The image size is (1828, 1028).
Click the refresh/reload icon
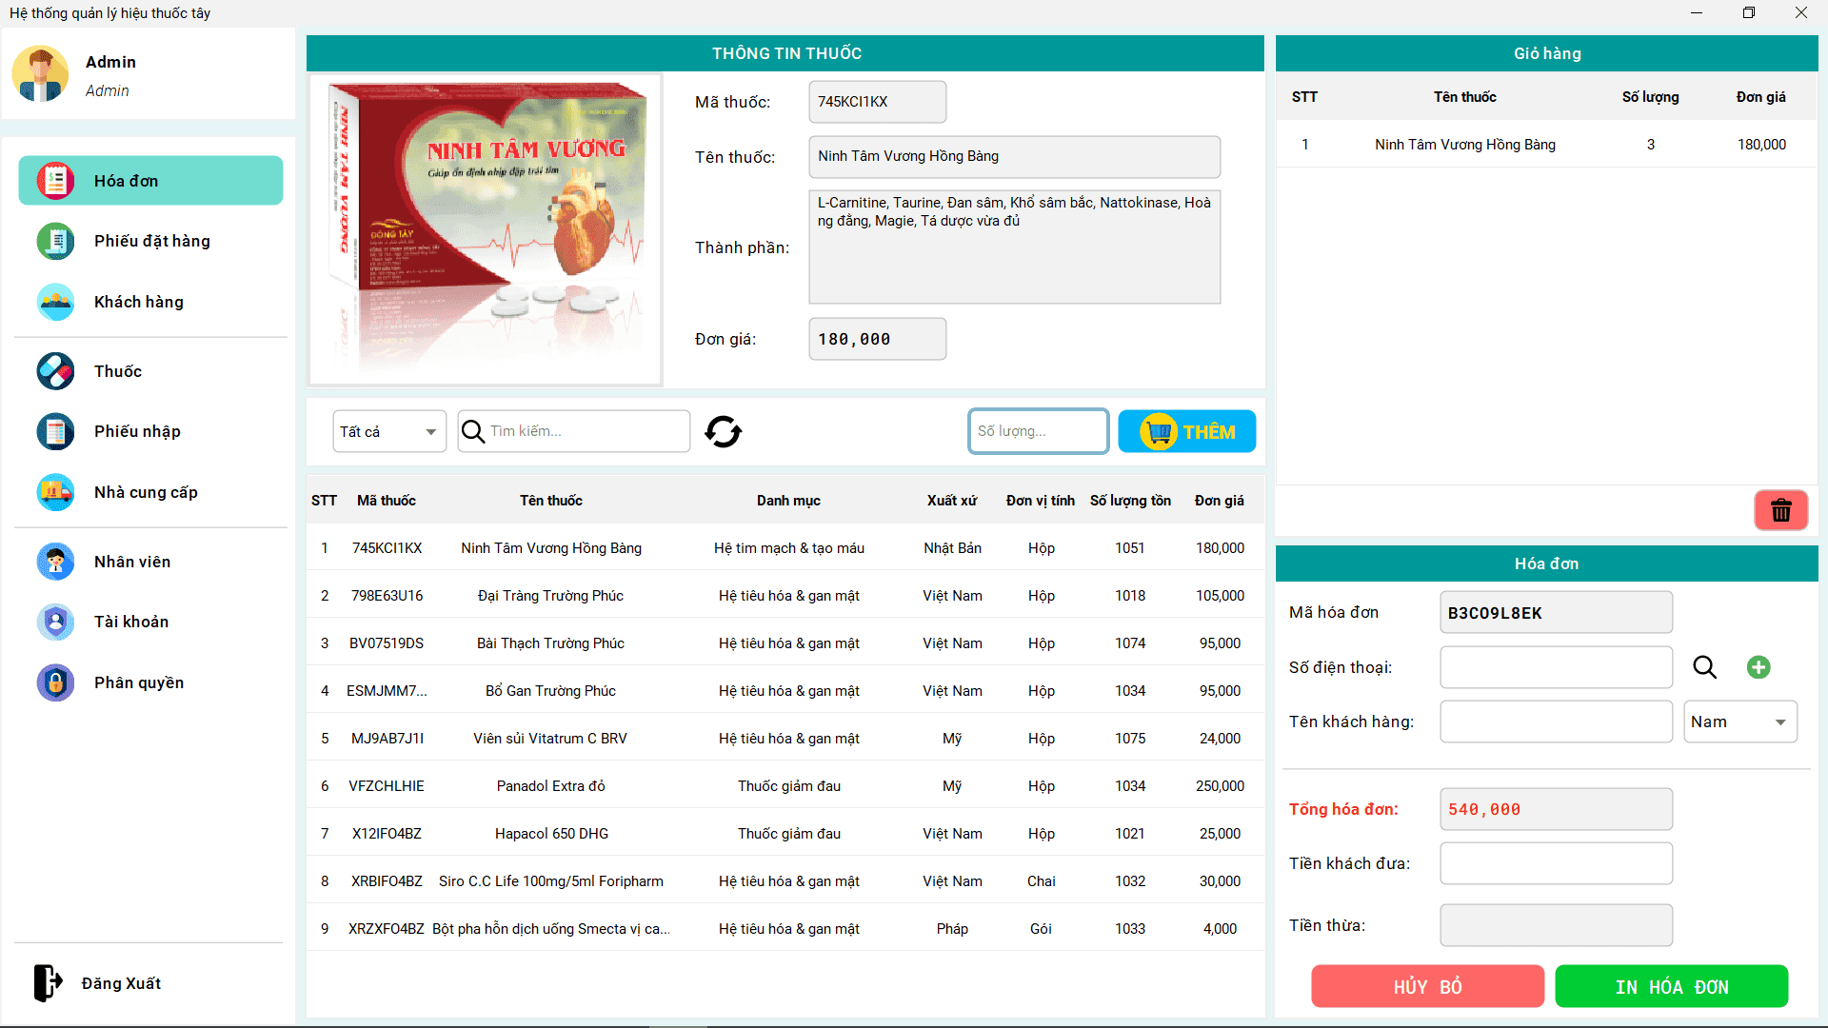(725, 432)
